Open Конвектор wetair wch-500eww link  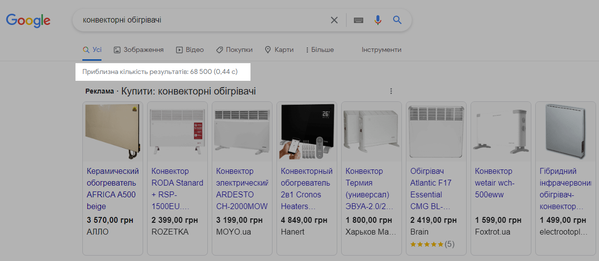pos(495,183)
